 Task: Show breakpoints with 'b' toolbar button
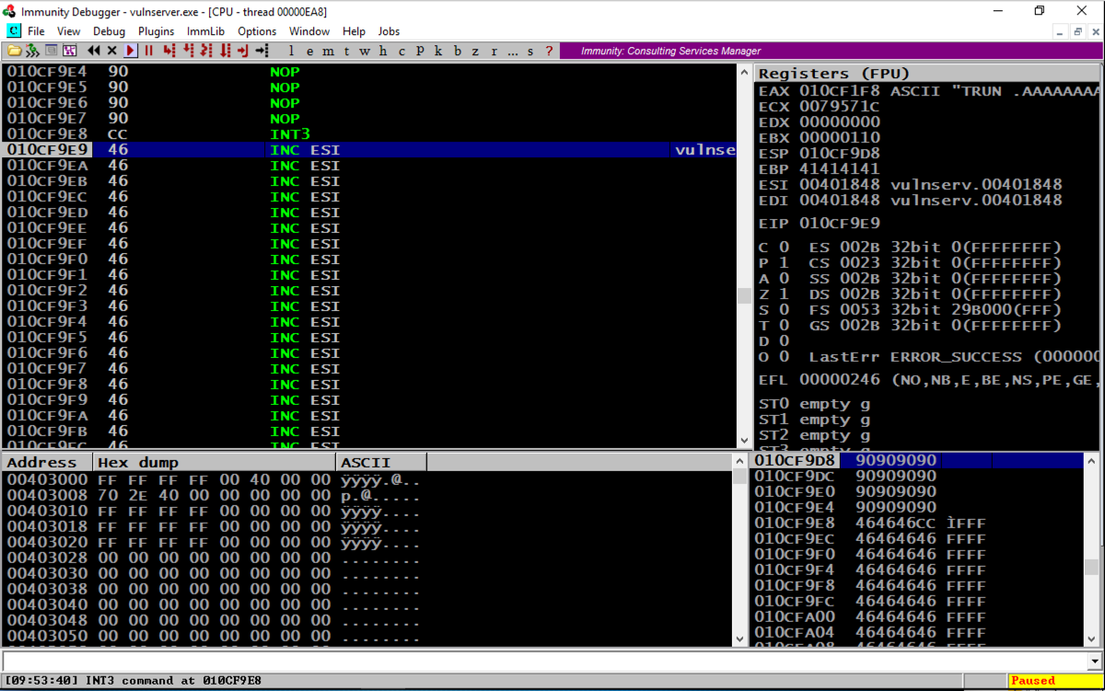pyautogui.click(x=458, y=51)
